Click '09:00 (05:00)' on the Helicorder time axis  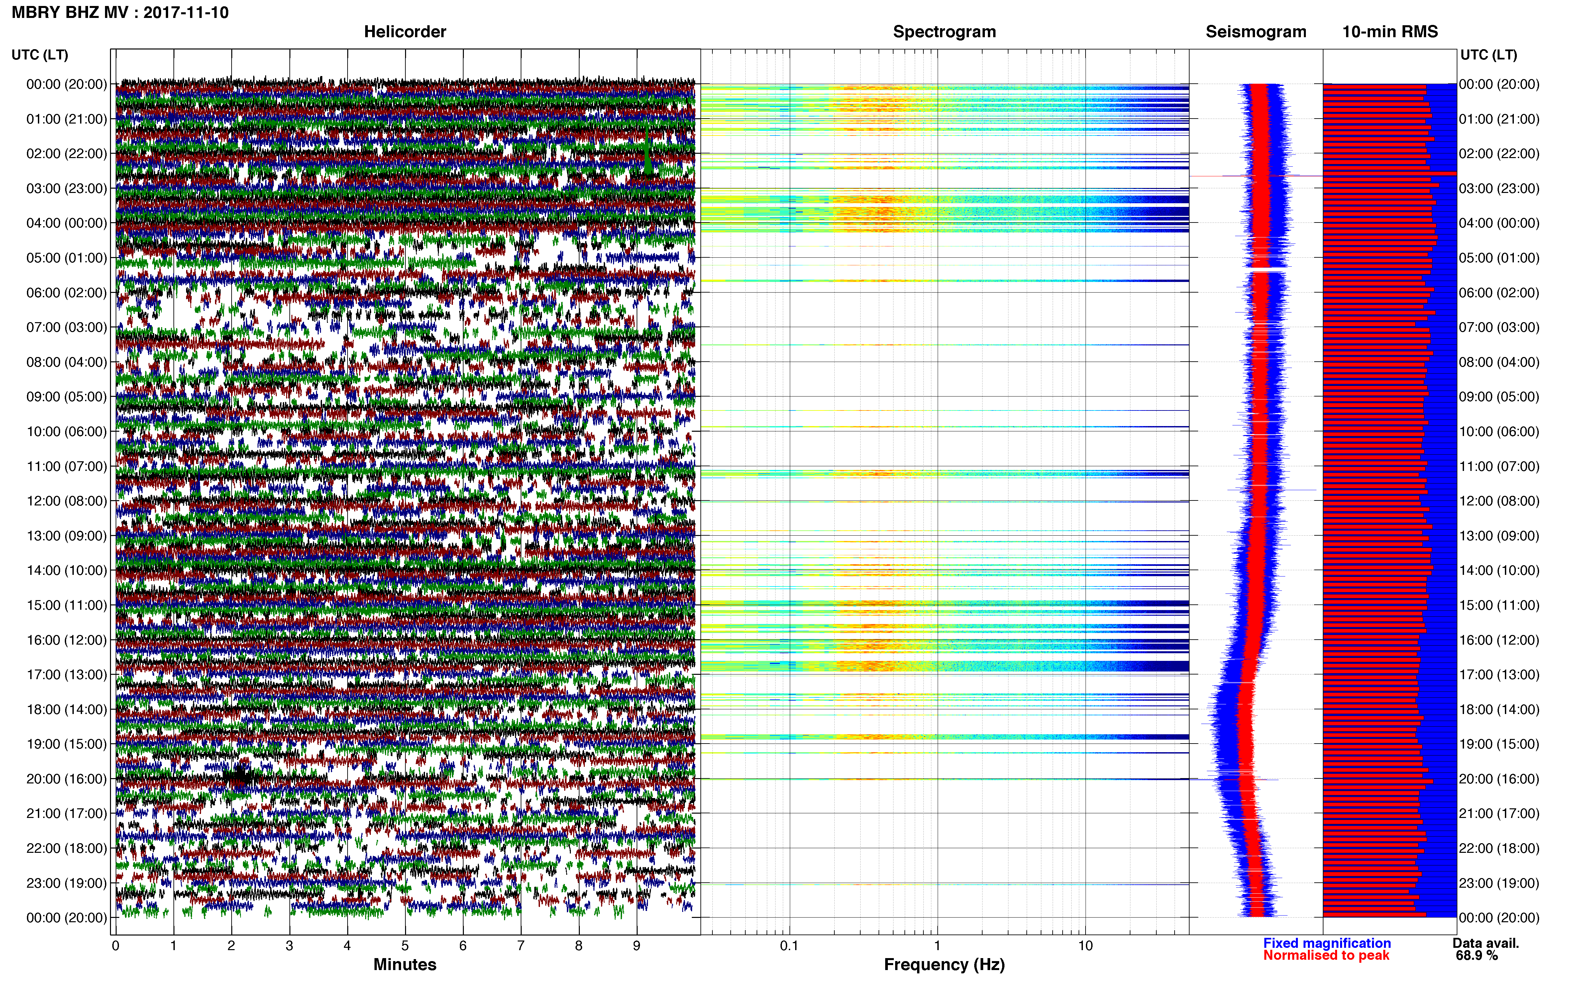click(66, 396)
